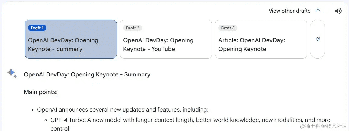Click the gray Draft 3 badge
The image size is (349, 131).
pyautogui.click(x=228, y=28)
